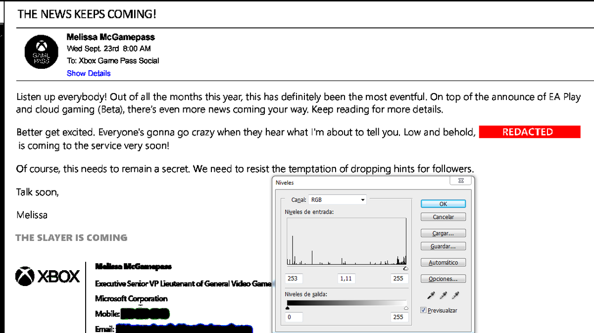Toggle the Previsualizar checkbox

423,310
